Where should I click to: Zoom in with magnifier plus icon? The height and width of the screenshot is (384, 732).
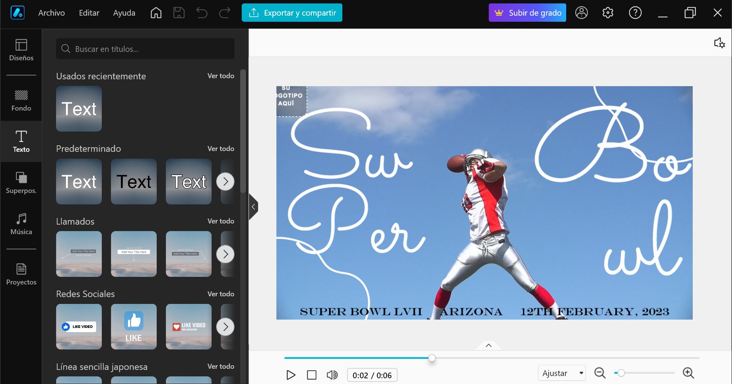688,373
